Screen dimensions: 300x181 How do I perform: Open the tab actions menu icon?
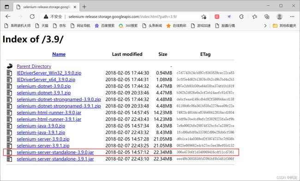pyautogui.click(x=7, y=7)
